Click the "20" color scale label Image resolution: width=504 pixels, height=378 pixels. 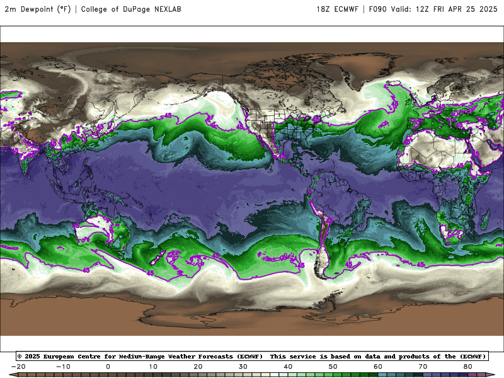point(198,367)
